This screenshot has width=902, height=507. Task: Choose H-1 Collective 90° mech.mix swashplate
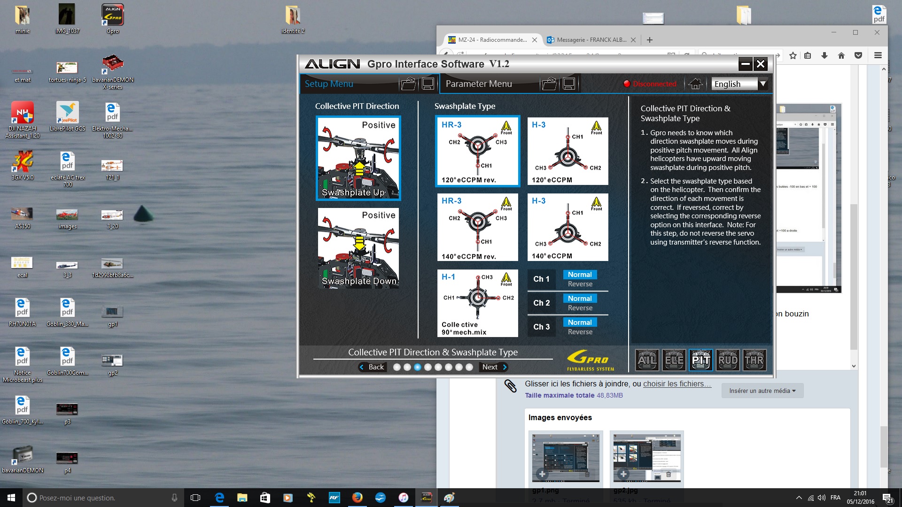pyautogui.click(x=478, y=303)
